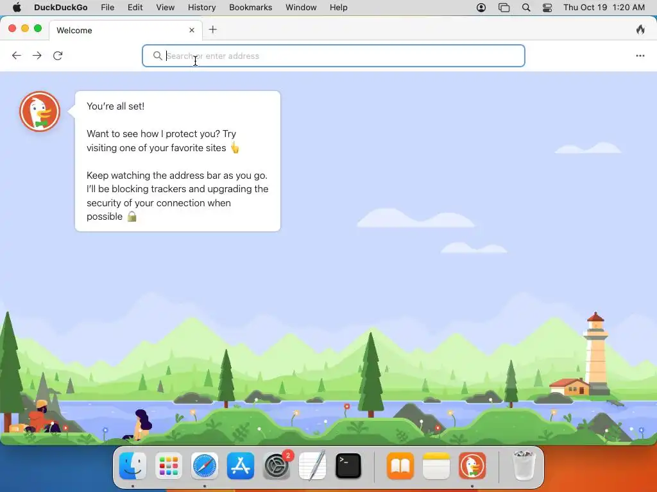The height and width of the screenshot is (492, 657).
Task: Open Notes from the Dock
Action: [436, 466]
